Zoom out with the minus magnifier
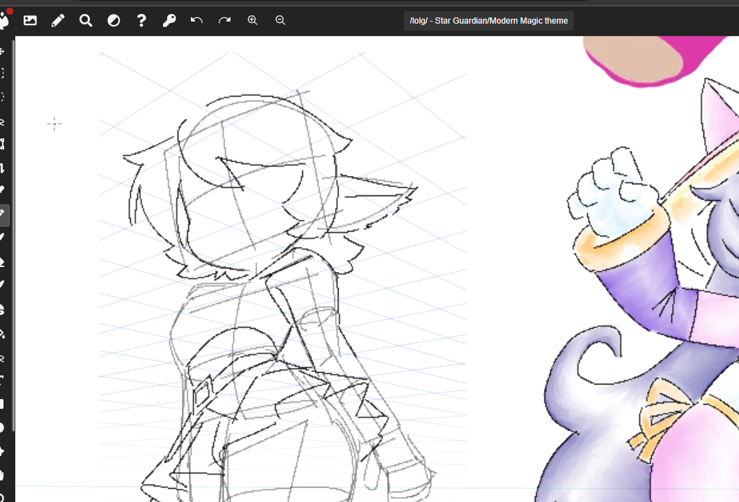 281,19
